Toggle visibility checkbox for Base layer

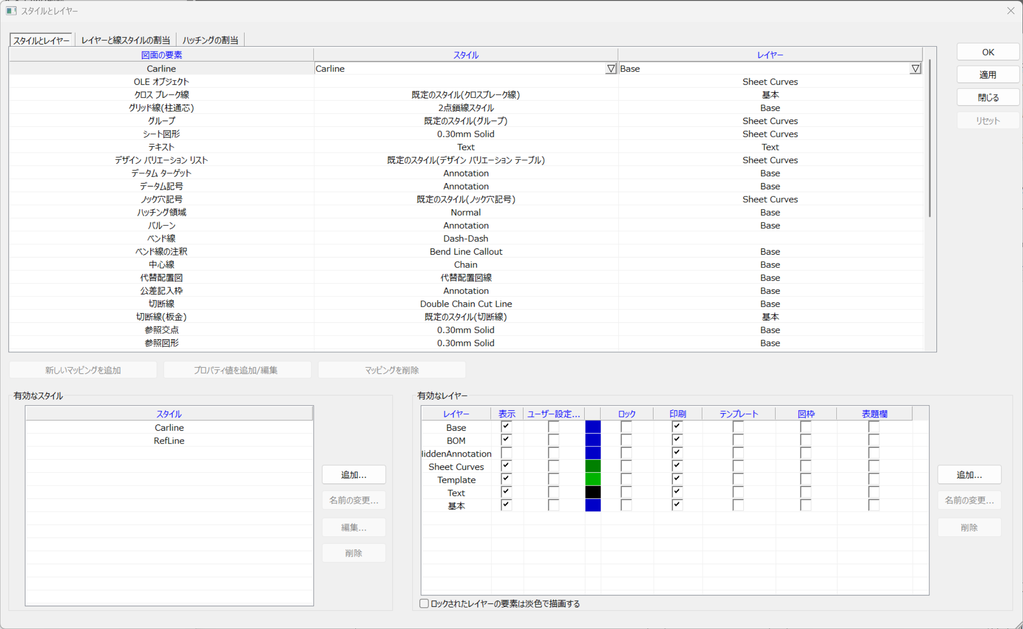[x=506, y=426]
